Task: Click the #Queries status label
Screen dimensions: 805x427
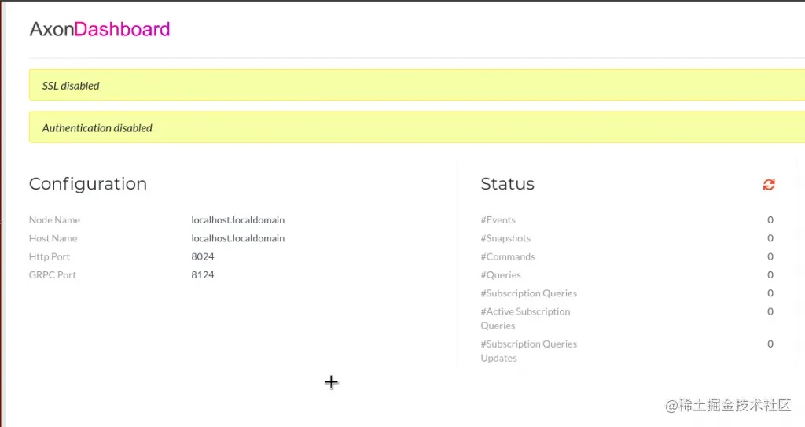Action: click(x=501, y=275)
